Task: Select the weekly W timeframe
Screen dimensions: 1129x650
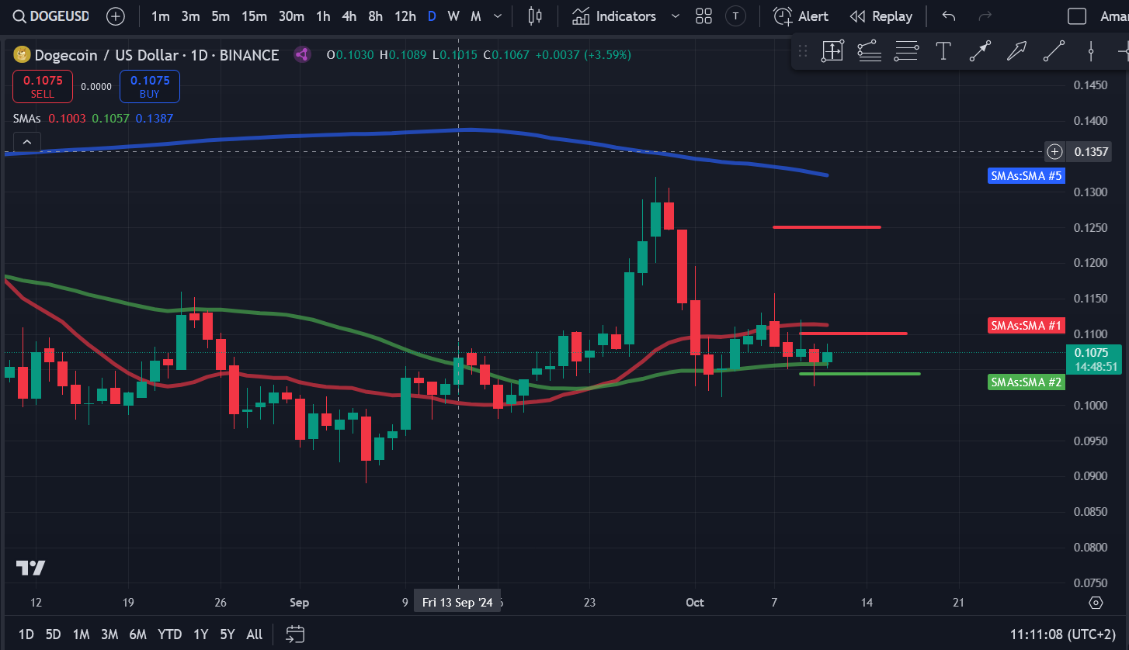Action: [453, 16]
